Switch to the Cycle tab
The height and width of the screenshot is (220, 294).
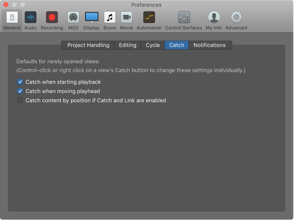pyautogui.click(x=153, y=45)
